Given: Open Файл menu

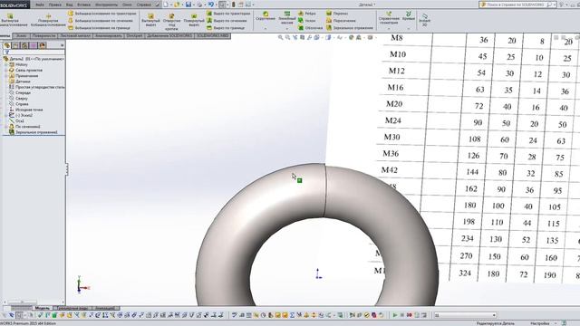Looking at the screenshot, I should tap(40, 5).
